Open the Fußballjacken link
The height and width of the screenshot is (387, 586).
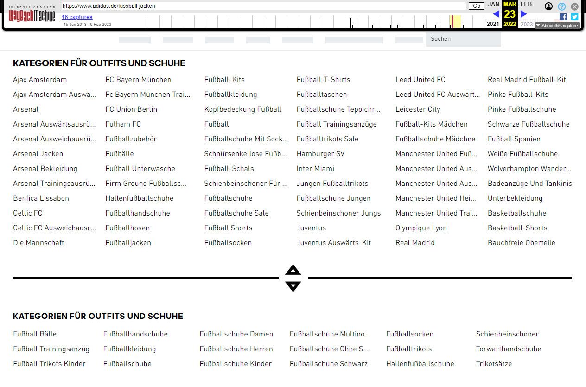(128, 243)
